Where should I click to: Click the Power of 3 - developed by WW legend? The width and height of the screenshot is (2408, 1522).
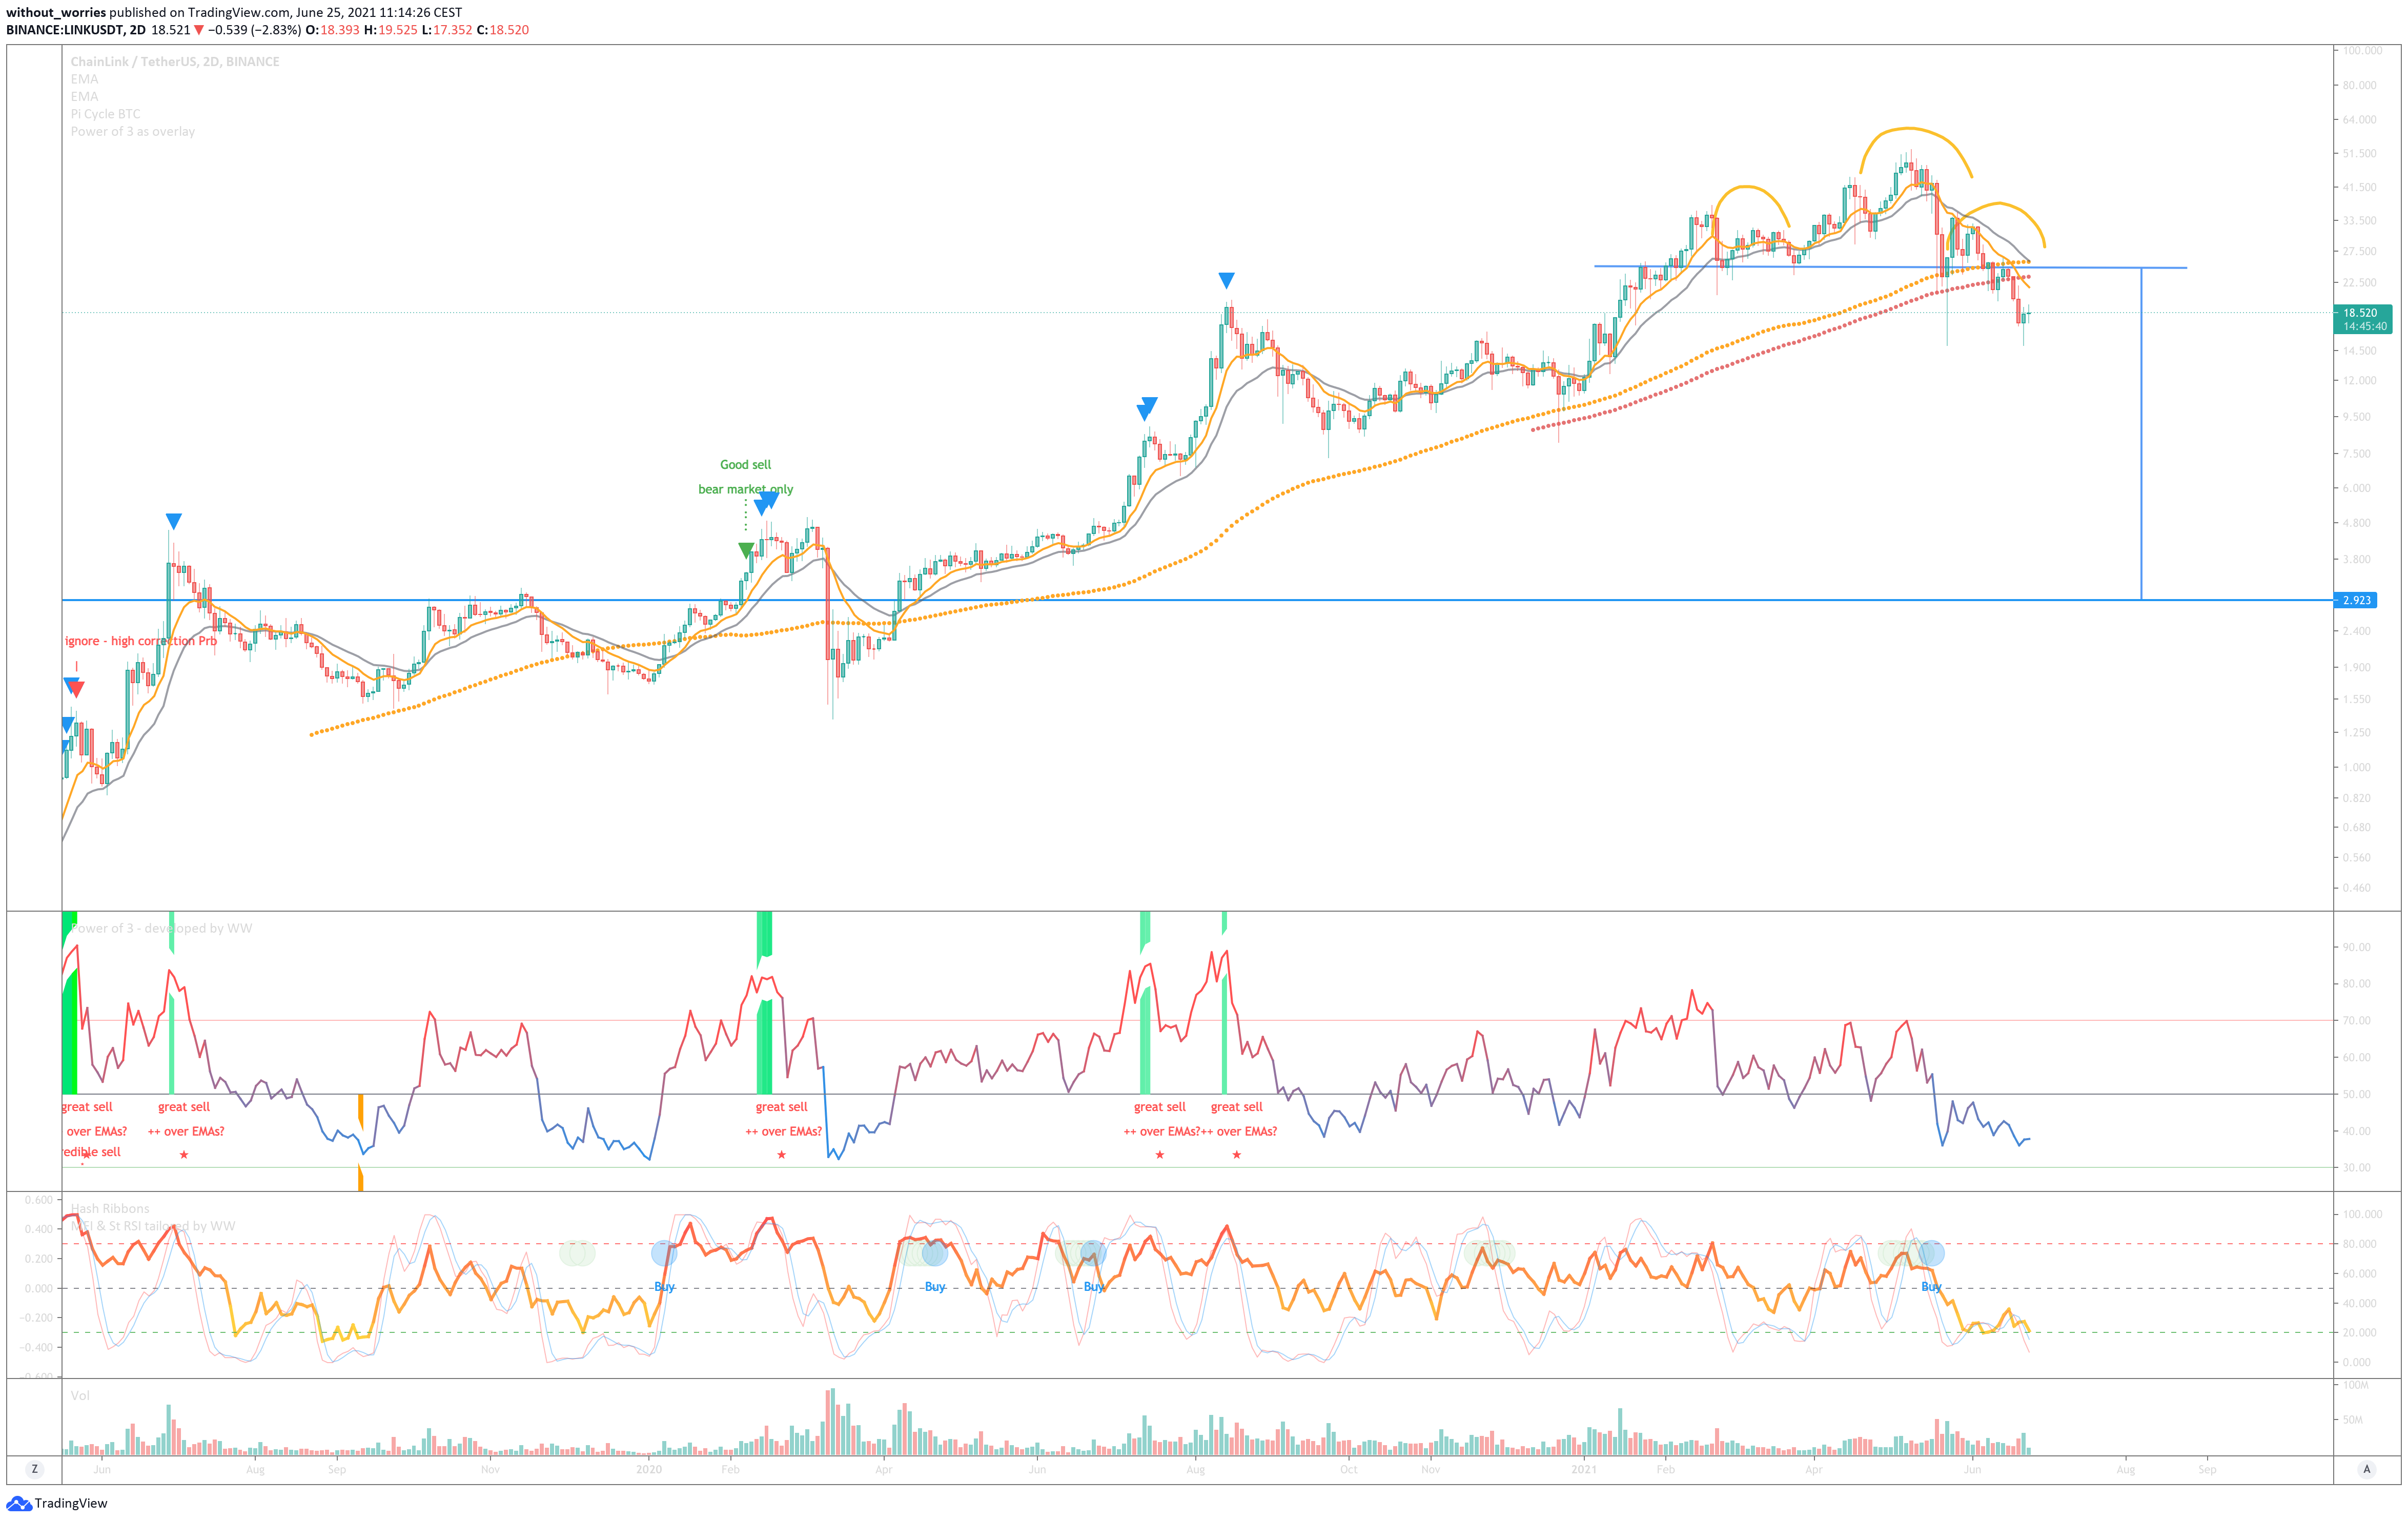pyautogui.click(x=161, y=928)
